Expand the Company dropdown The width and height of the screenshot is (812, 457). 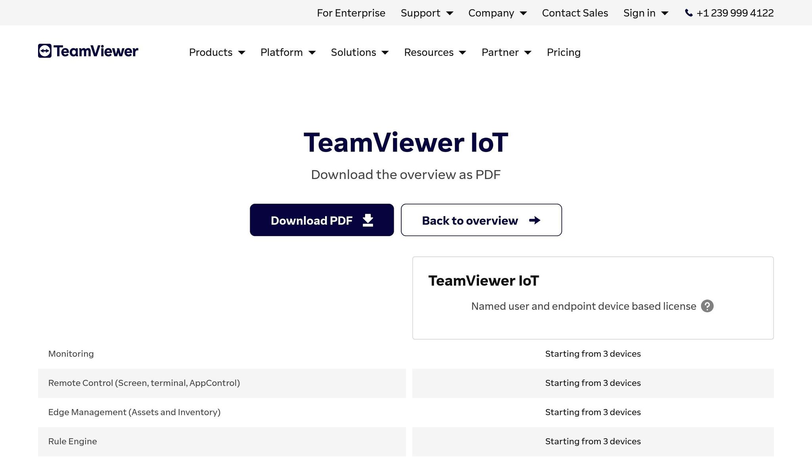[x=497, y=13]
